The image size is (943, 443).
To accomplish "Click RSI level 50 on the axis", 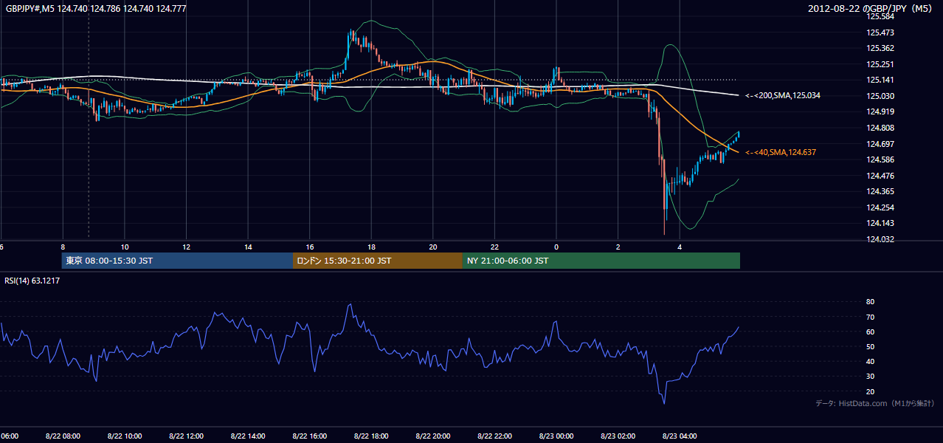I will (x=870, y=346).
